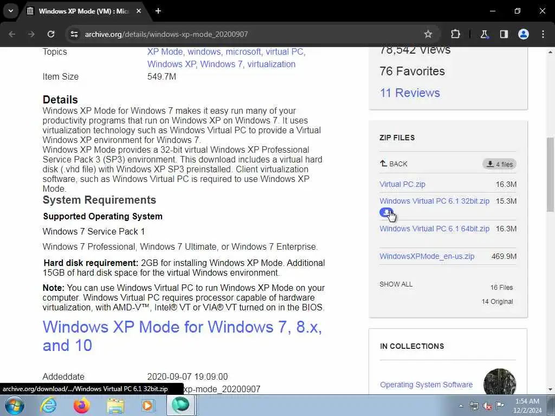The width and height of the screenshot is (555, 416).
Task: Open the virtualization topic link
Action: [x=272, y=64]
